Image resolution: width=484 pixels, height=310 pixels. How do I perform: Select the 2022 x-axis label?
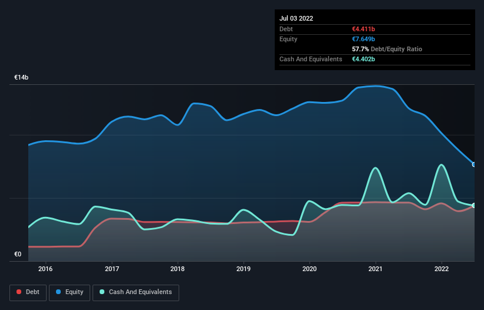click(442, 269)
